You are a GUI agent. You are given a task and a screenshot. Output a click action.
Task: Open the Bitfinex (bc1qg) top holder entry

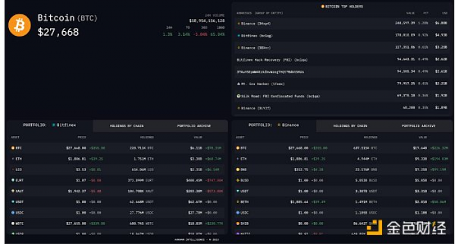click(342, 35)
